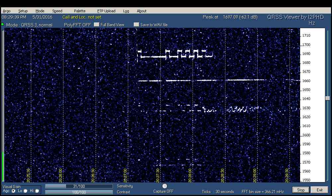Select Lo visual gain radio button
The image size is (332, 196).
25,191
